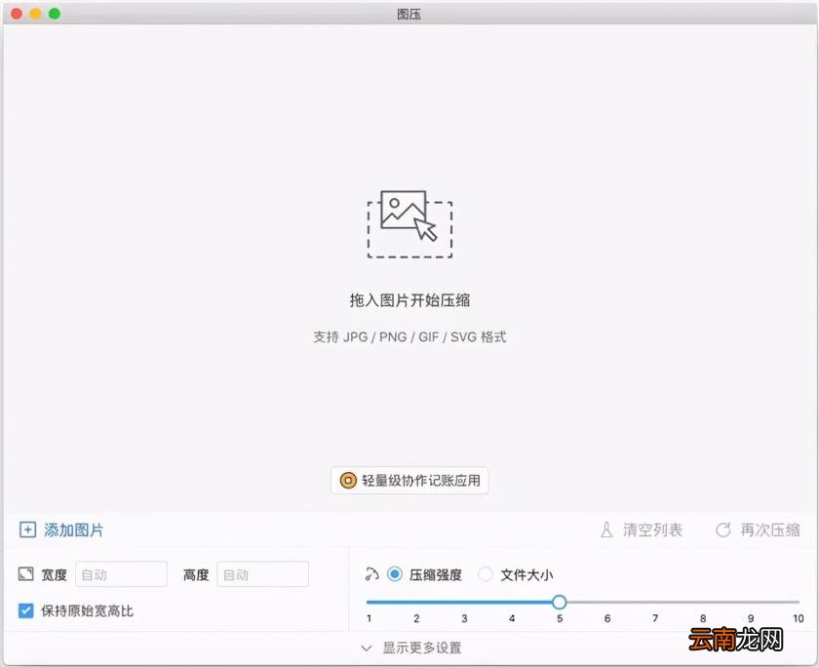This screenshot has width=819, height=667.
Task: Select the 文件大小 radio button
Action: point(486,574)
